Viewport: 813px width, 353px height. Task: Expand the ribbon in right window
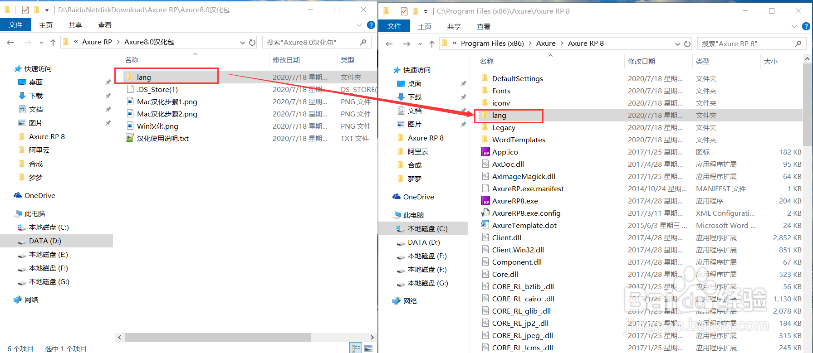(794, 26)
